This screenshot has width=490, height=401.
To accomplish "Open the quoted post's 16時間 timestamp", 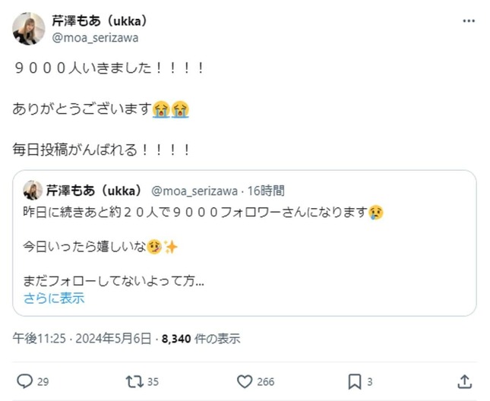I will tap(266, 191).
